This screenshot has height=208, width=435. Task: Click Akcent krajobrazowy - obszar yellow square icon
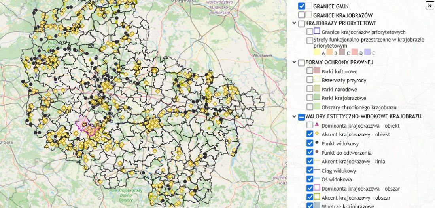coord(317,197)
